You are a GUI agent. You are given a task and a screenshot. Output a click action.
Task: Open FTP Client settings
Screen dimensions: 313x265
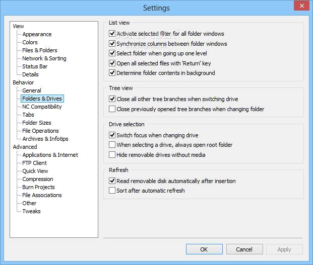click(x=35, y=163)
